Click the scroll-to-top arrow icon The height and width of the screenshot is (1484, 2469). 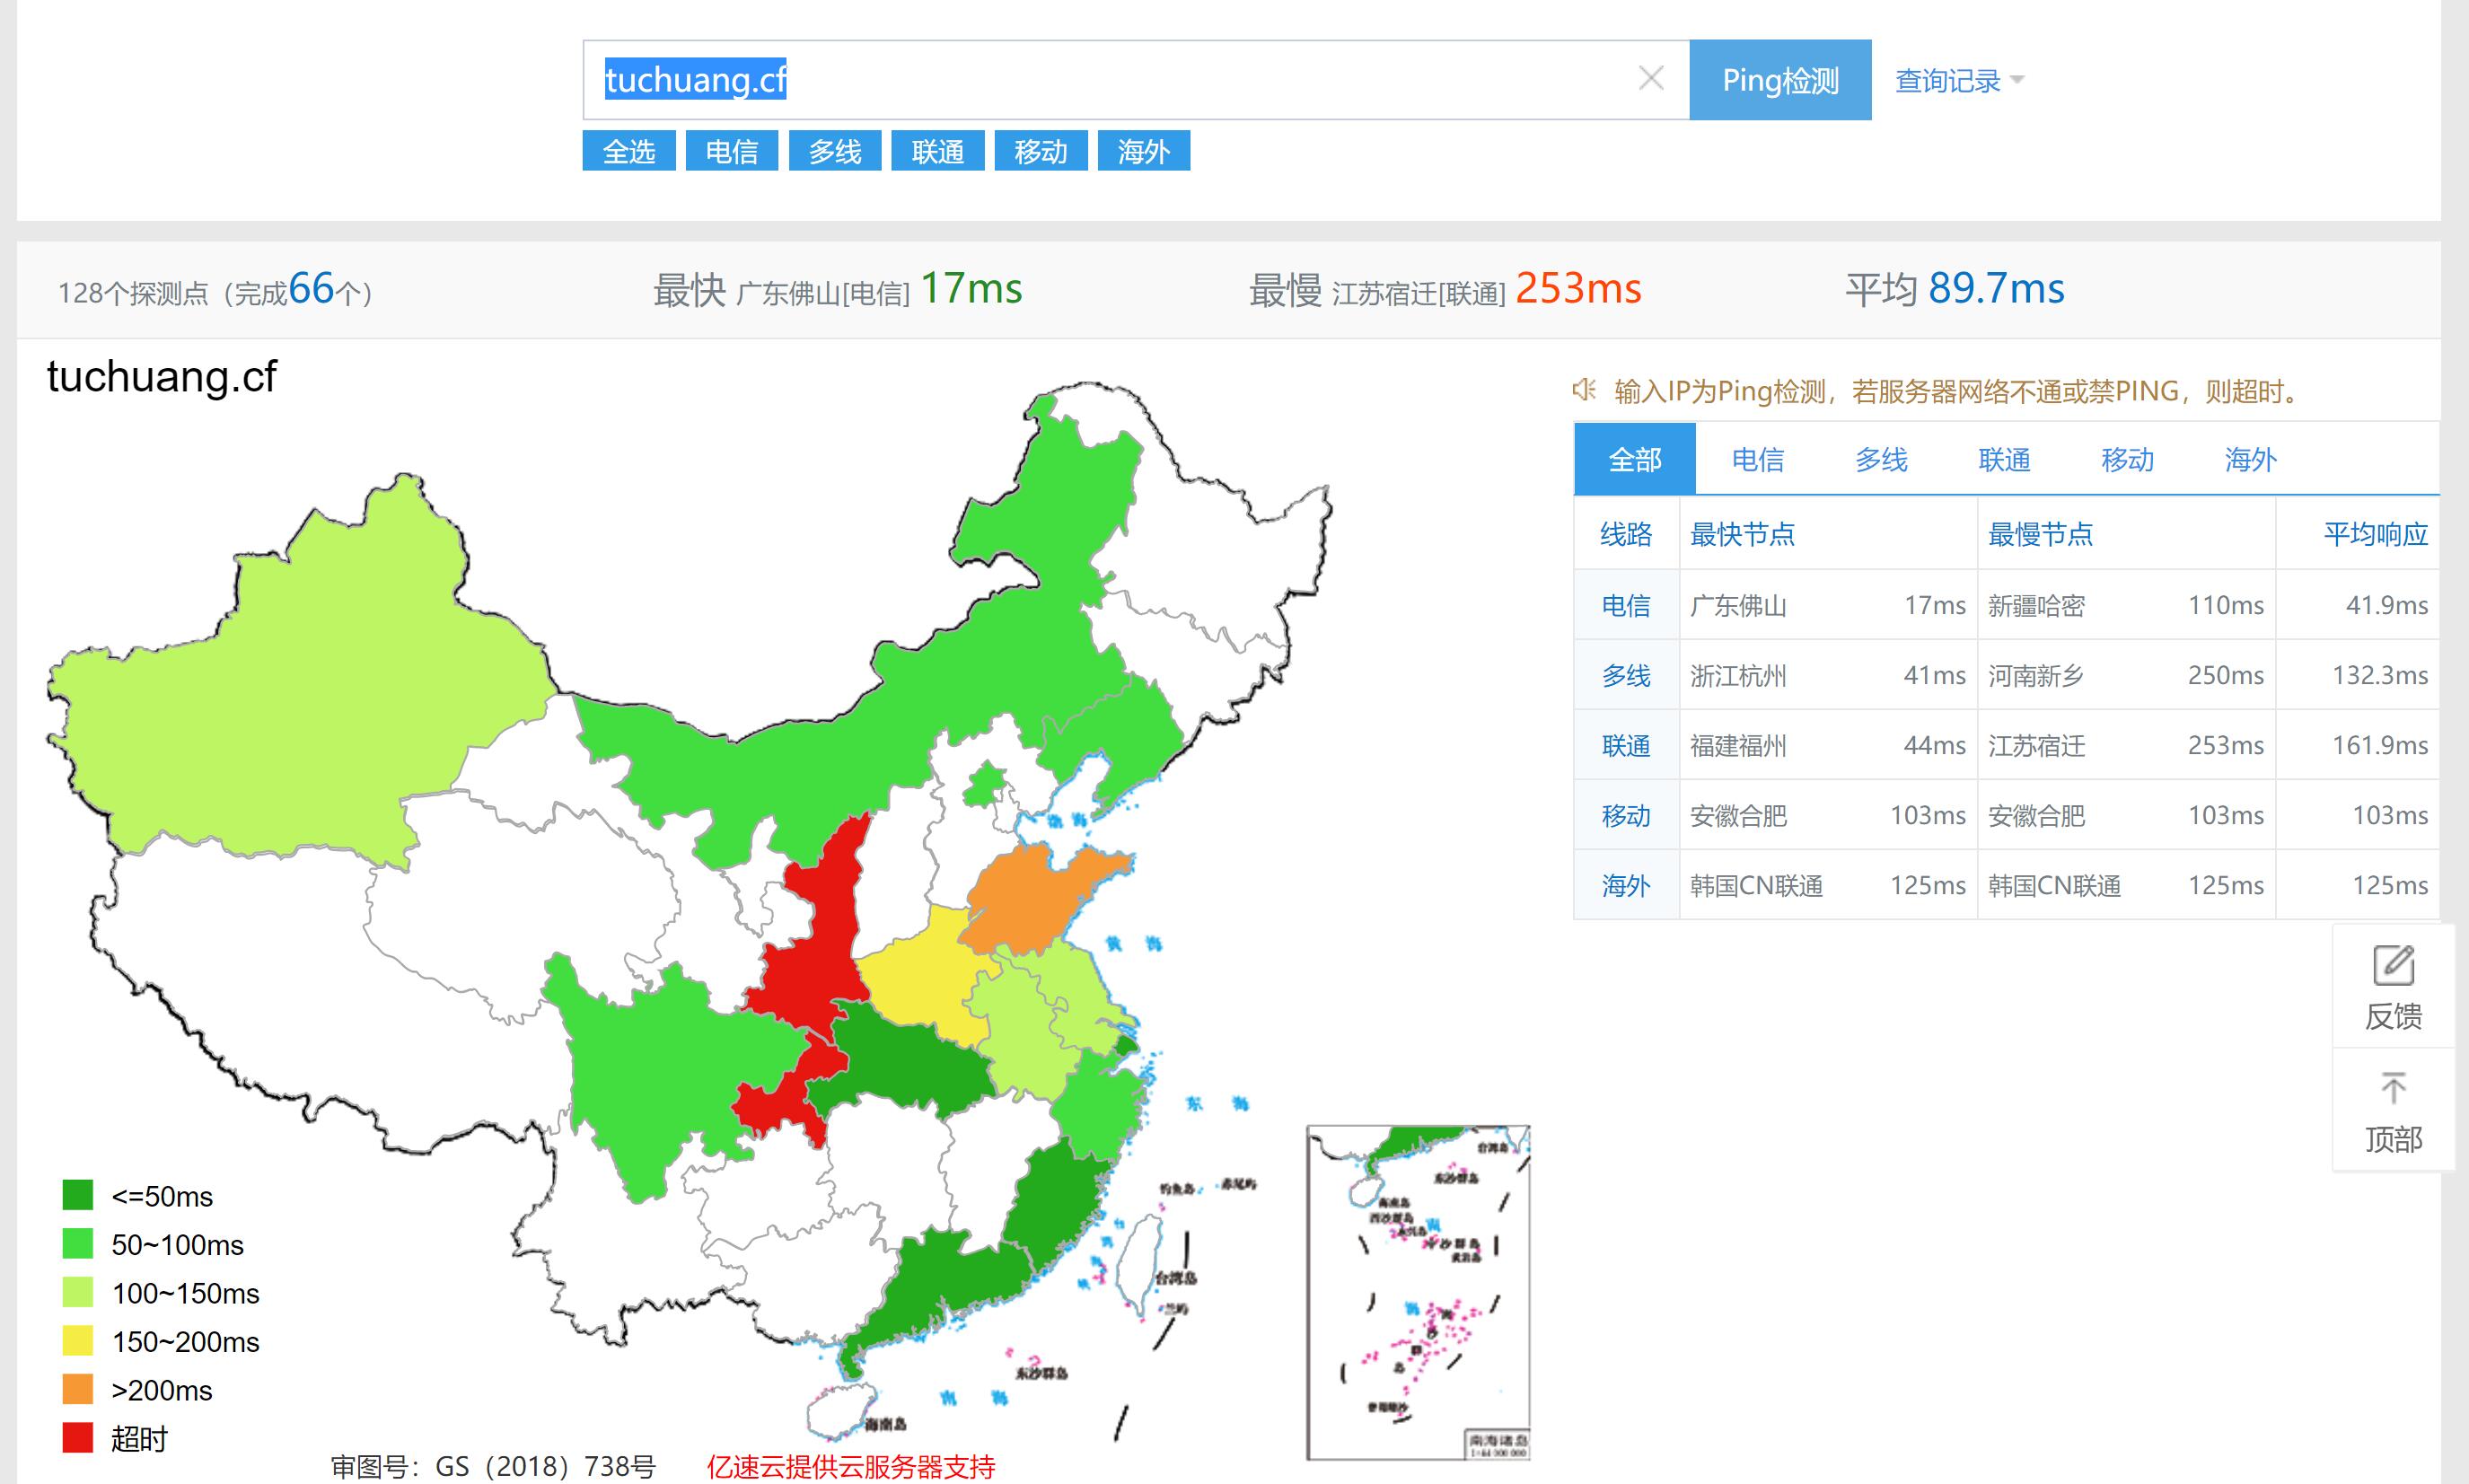click(2392, 1088)
